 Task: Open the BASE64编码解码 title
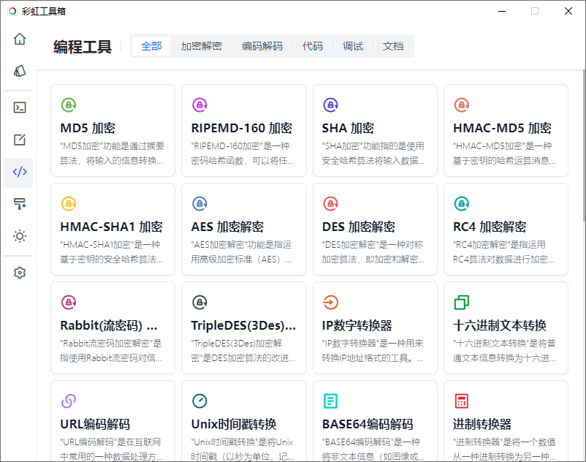[x=368, y=424]
